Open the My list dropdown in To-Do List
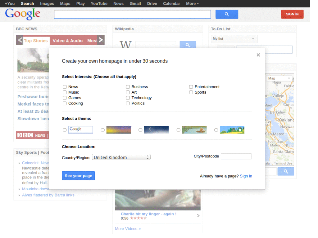 pos(234,39)
